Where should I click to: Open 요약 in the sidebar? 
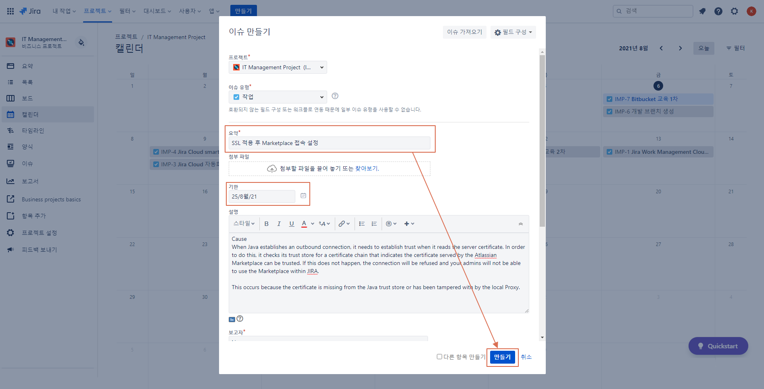(x=48, y=66)
